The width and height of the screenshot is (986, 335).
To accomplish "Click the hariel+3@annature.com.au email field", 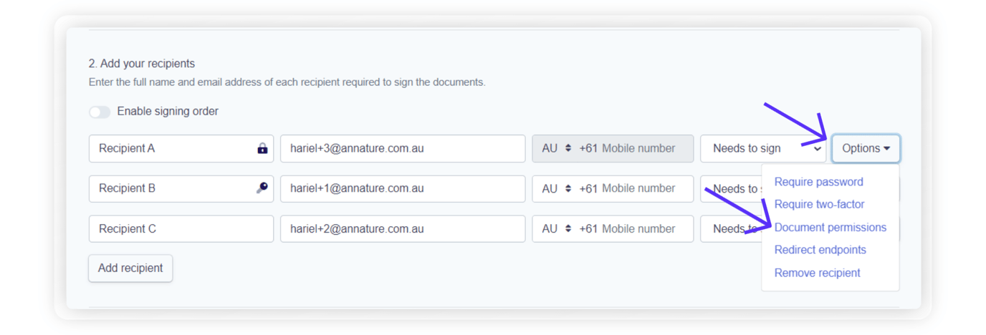I will coord(403,148).
